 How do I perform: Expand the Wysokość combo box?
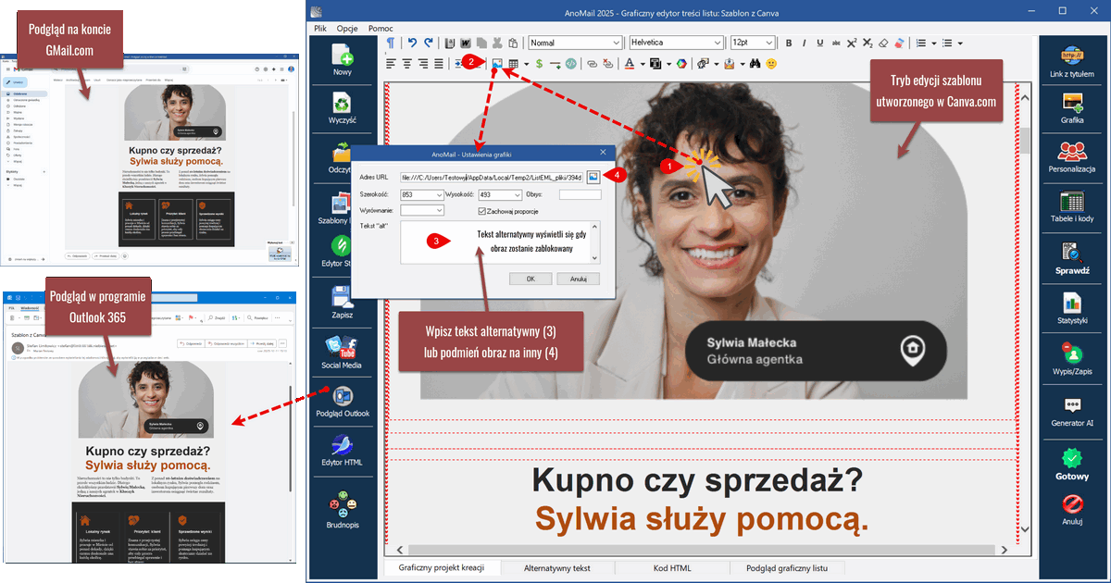tap(518, 194)
